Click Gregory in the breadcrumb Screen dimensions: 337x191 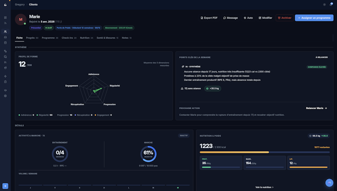[x=20, y=4]
